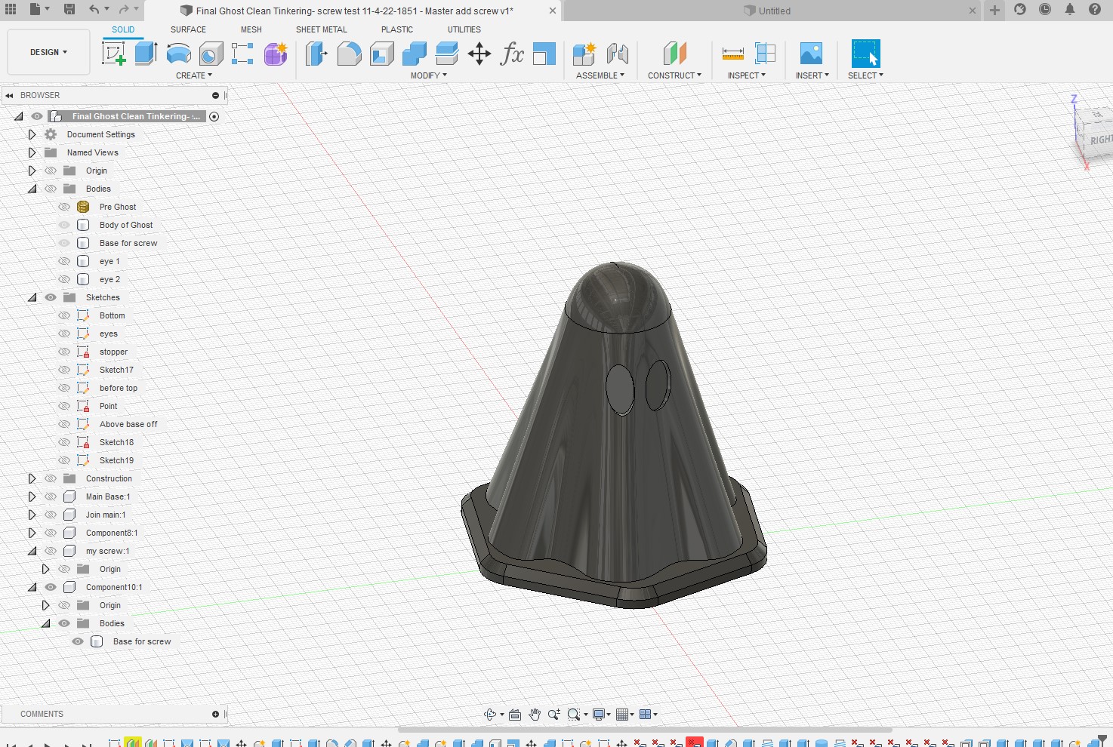Show the Body of Ghost body
The width and height of the screenshot is (1113, 747).
coord(63,224)
